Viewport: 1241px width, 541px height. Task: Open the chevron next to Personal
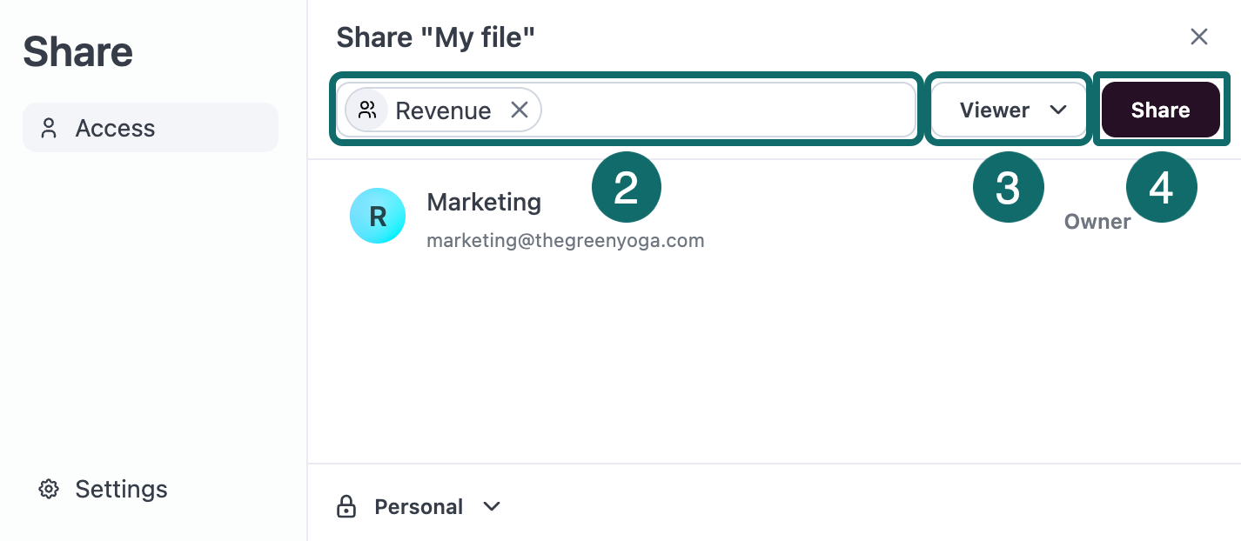pos(492,506)
